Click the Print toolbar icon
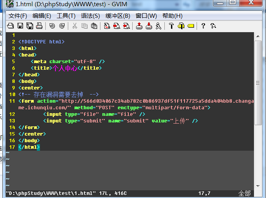266x198 pixels. [39, 26]
